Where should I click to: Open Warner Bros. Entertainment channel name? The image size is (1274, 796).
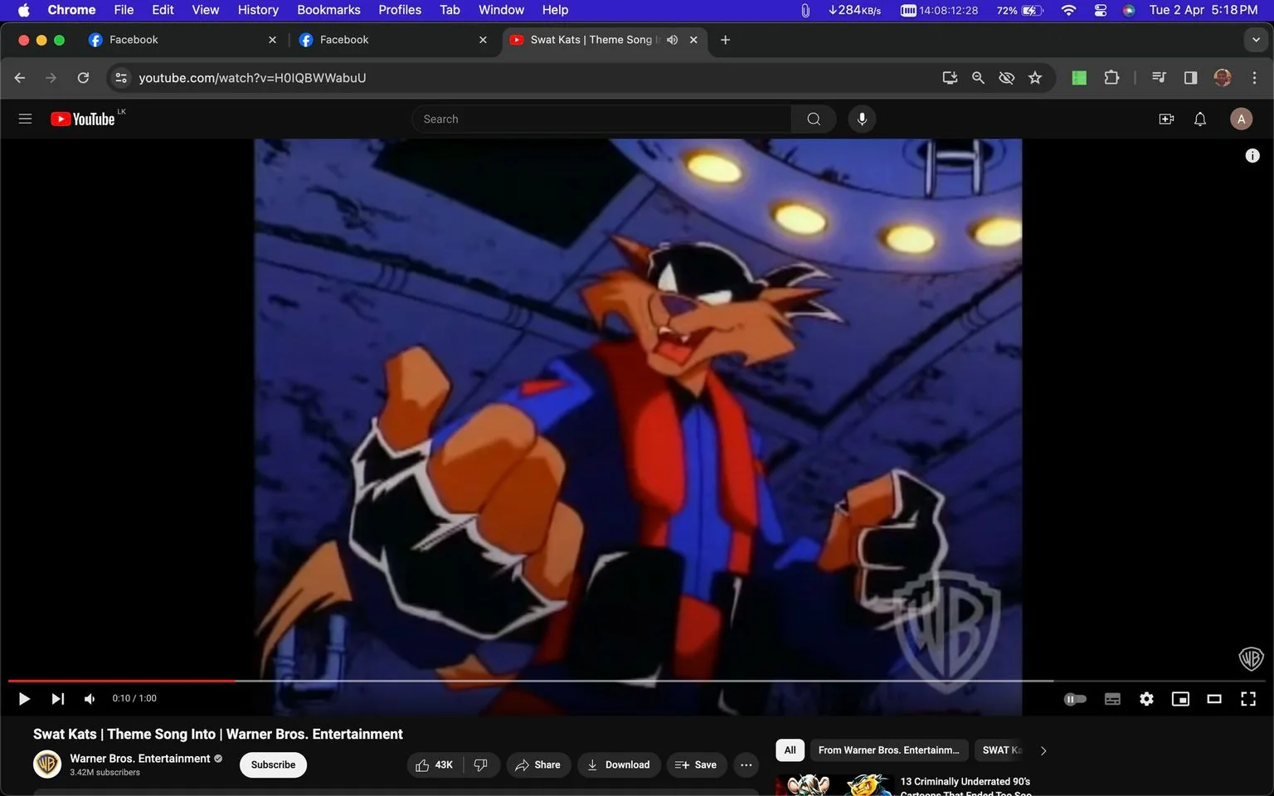coord(140,759)
